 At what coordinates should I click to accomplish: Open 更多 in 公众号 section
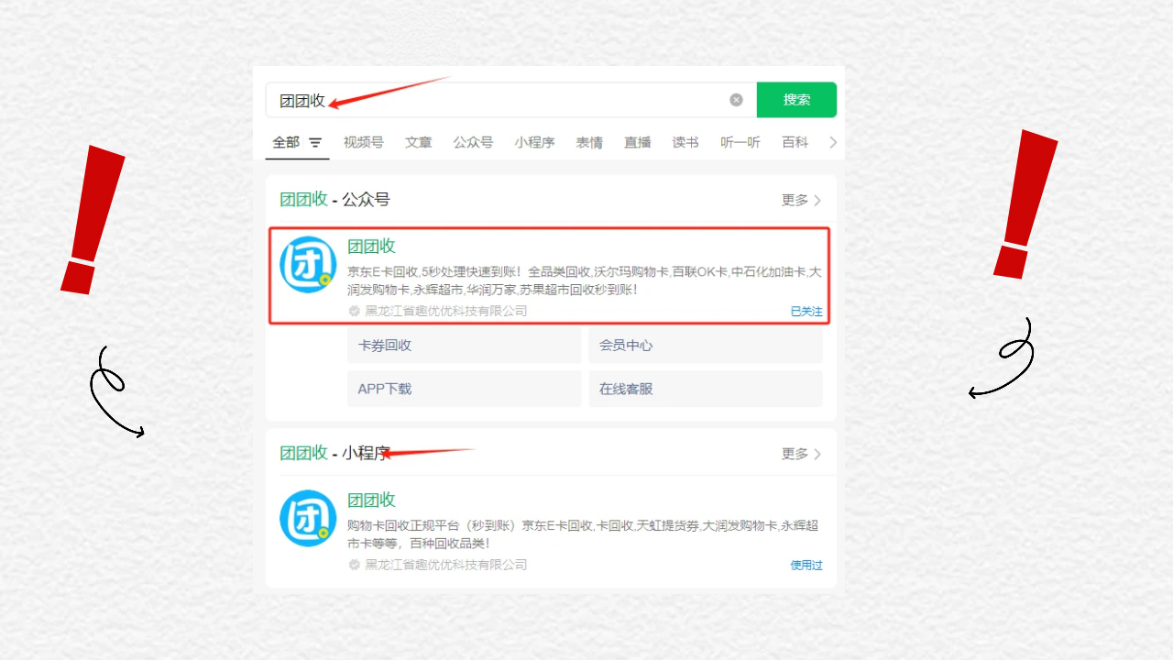[x=802, y=200]
